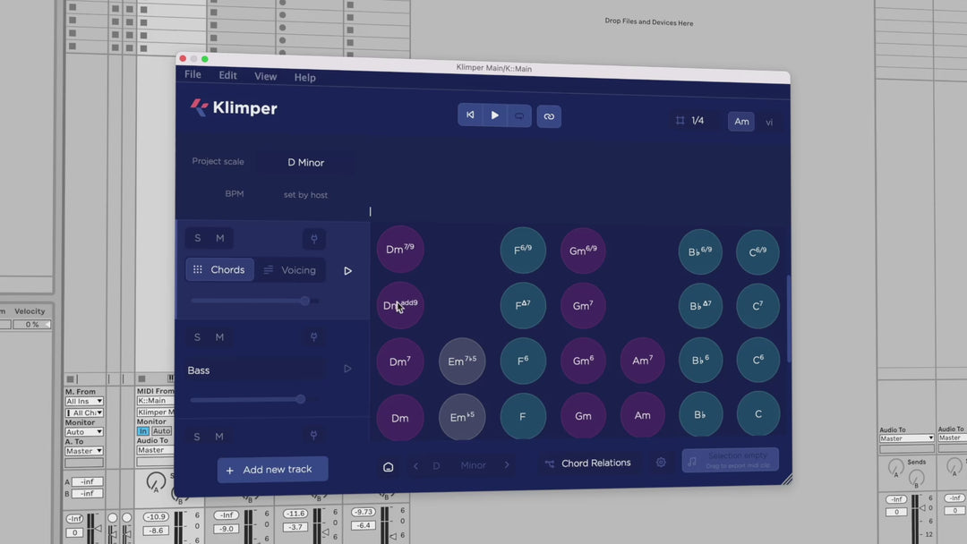Open the File menu
The image size is (967, 544).
click(x=192, y=74)
